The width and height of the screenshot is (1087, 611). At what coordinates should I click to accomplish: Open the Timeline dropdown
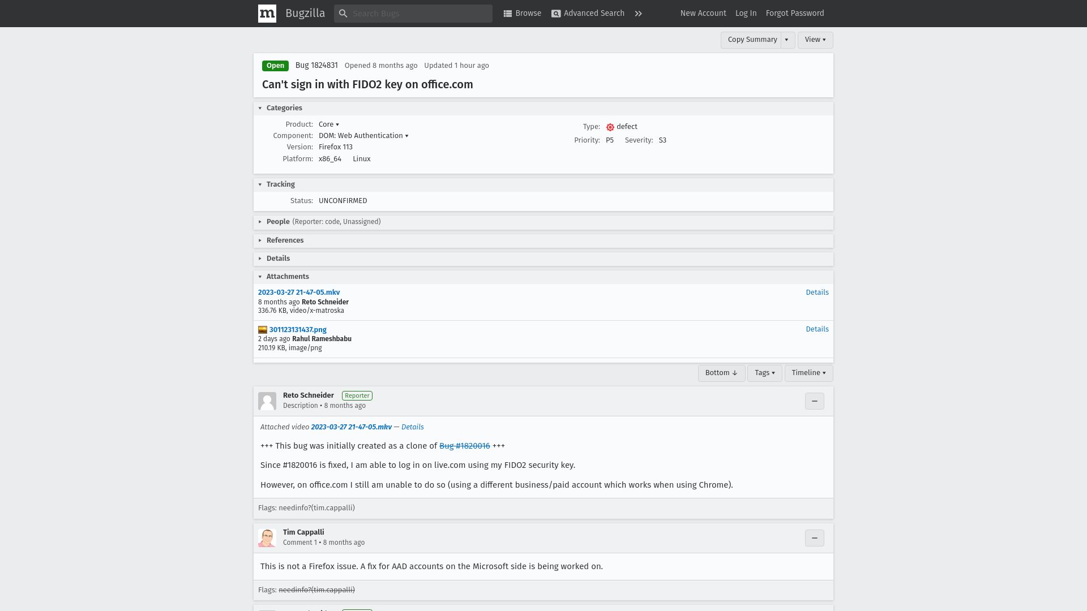[808, 373]
